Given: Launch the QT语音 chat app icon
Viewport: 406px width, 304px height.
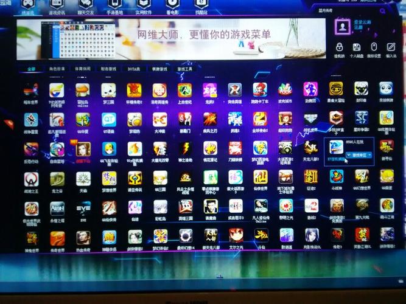Looking at the screenshot, I should pos(108,120).
